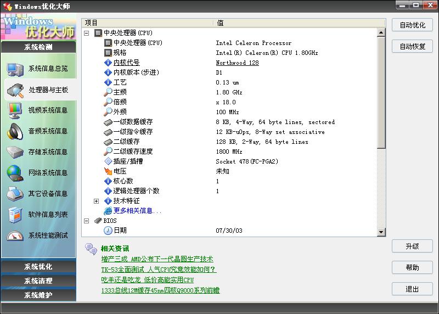Click the list scrollbar down arrow
Image resolution: width=439 pixels, height=314 pixels.
[x=381, y=232]
